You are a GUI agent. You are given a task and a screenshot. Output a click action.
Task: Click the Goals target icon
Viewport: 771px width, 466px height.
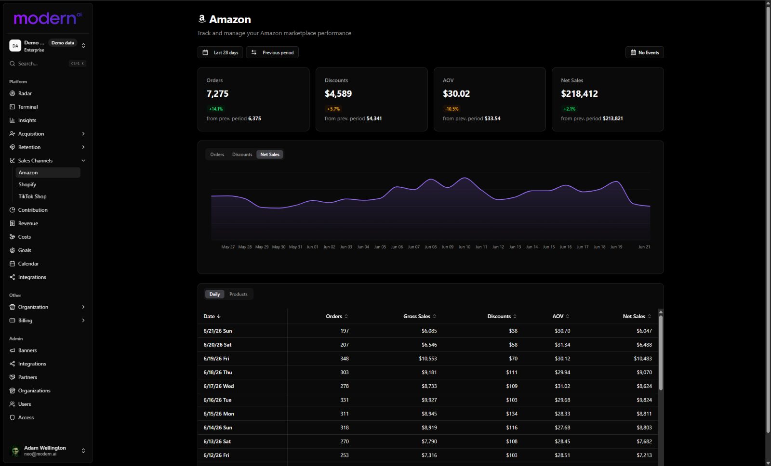[13, 250]
